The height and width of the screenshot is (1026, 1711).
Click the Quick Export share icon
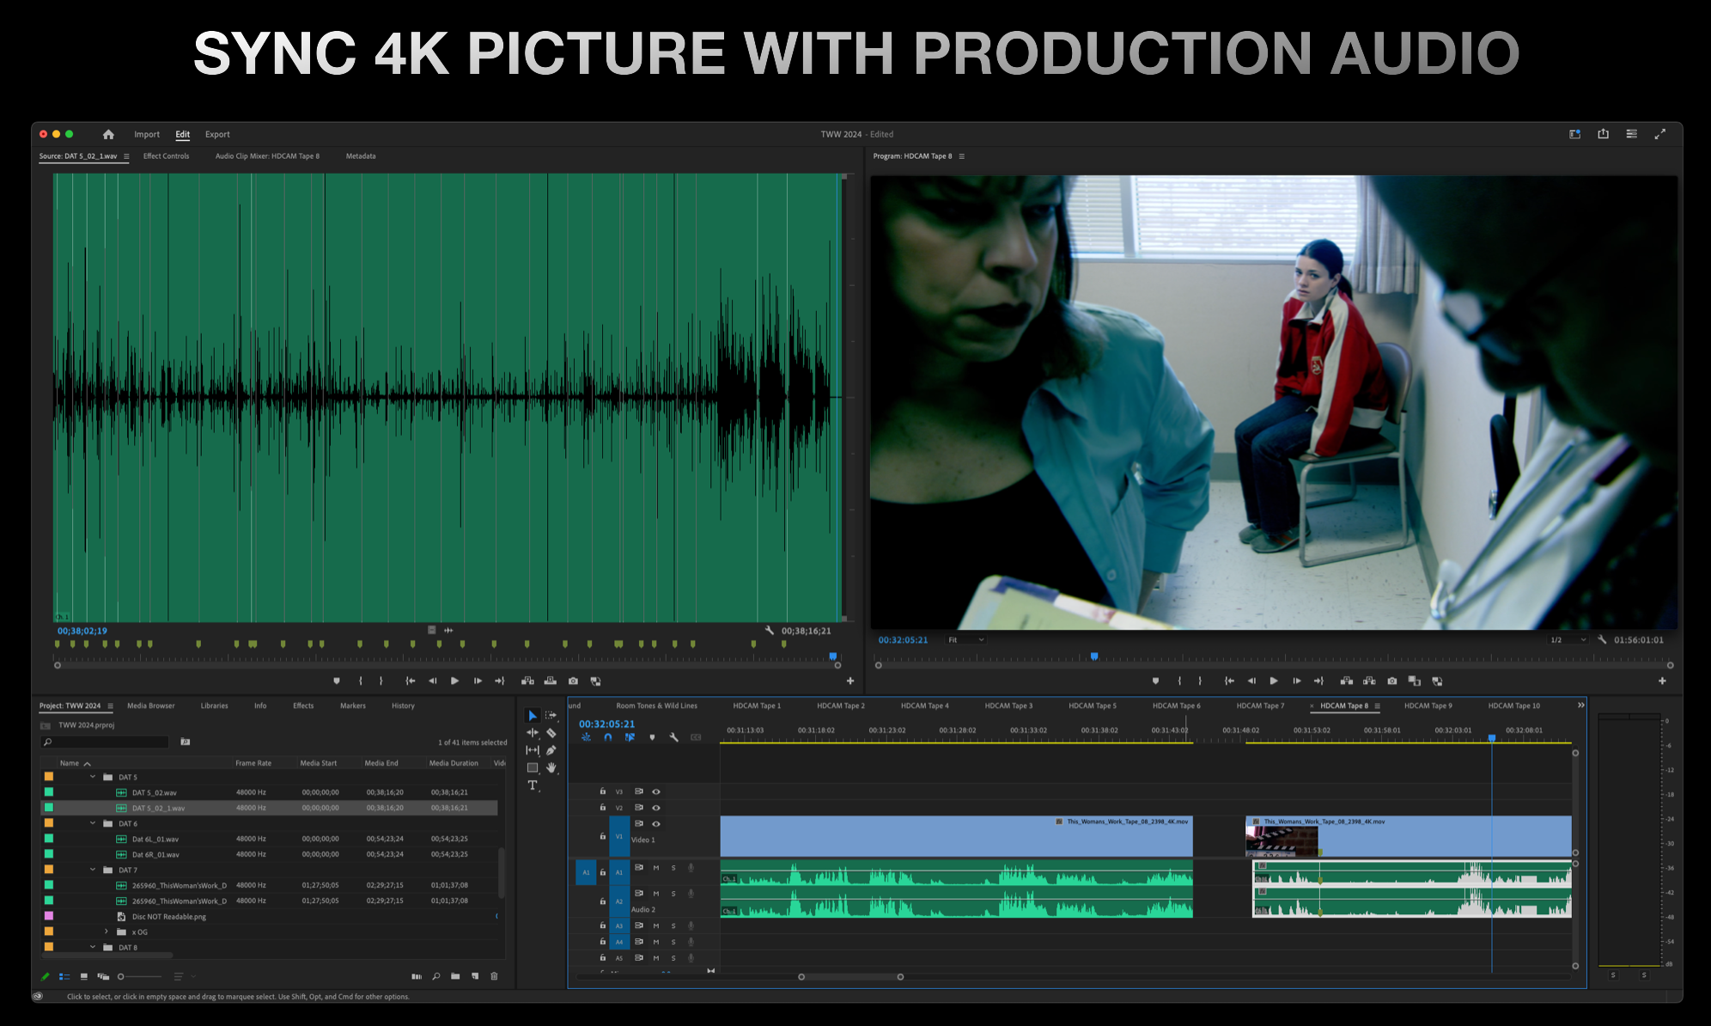pyautogui.click(x=1603, y=133)
